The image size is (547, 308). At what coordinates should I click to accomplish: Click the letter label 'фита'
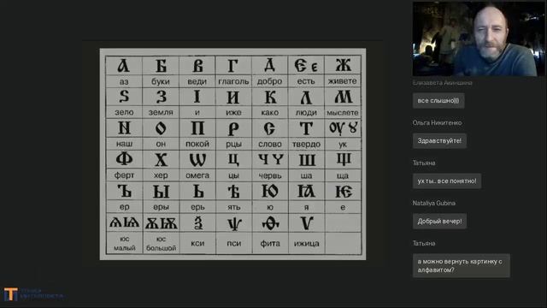[270, 243]
